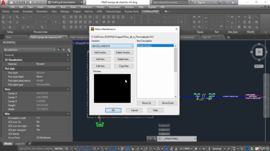Switch to the Hyb-H1 drawing tab

click(207, 37)
